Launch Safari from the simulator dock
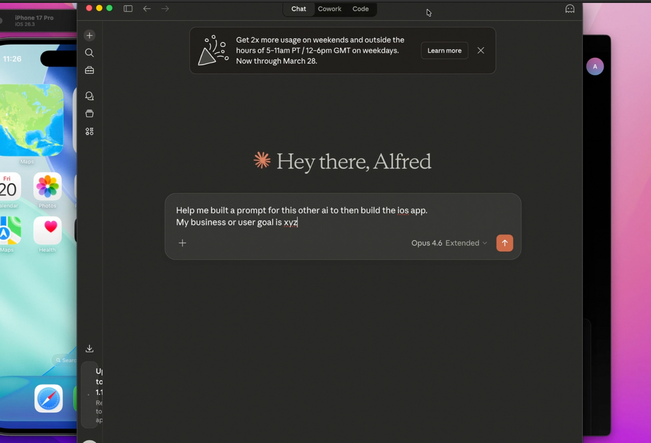651x443 pixels. pyautogui.click(x=48, y=398)
